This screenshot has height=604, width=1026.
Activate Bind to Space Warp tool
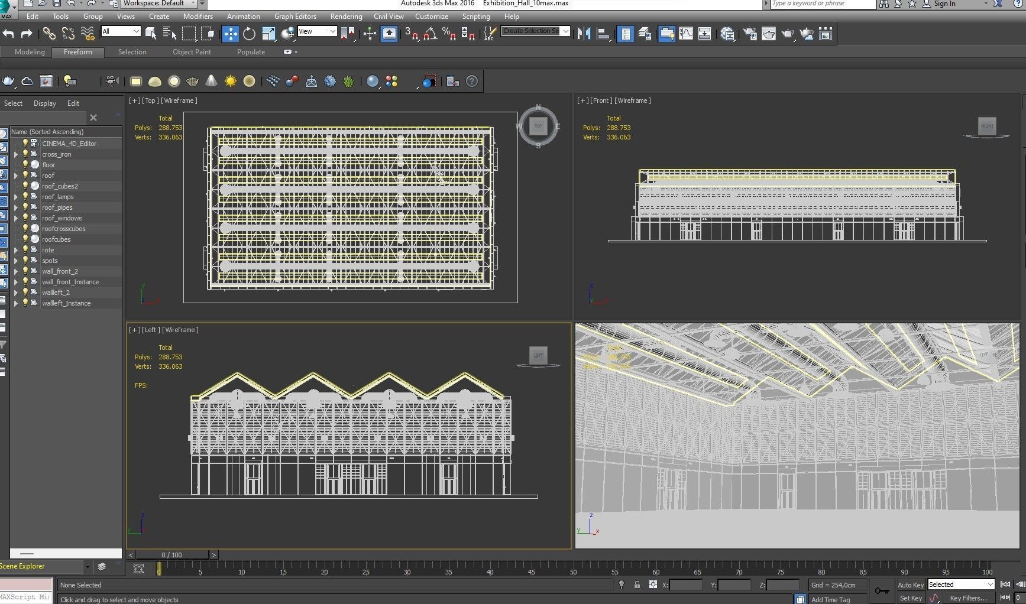tap(88, 34)
